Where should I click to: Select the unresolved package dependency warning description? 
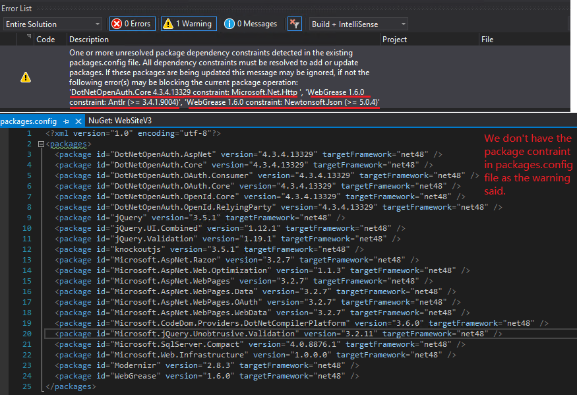(x=224, y=77)
